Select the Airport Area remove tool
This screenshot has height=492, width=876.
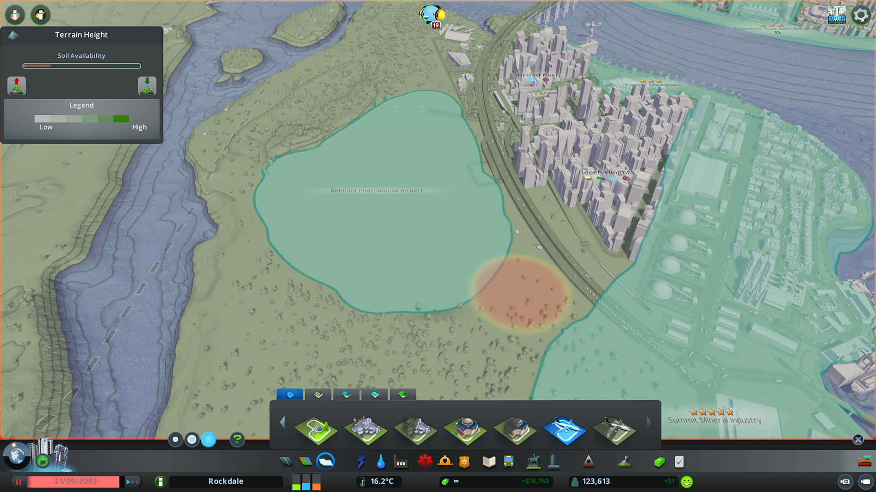pyautogui.click(x=615, y=430)
